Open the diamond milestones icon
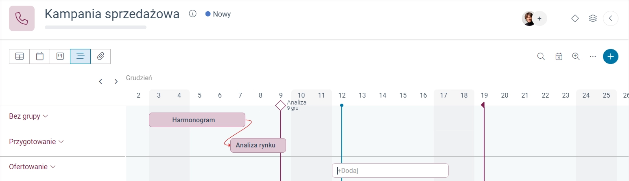Image resolution: width=629 pixels, height=181 pixels. 575,18
